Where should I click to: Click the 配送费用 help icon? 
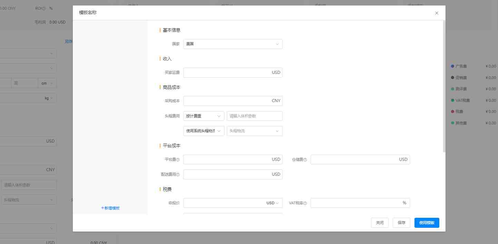[178, 175]
